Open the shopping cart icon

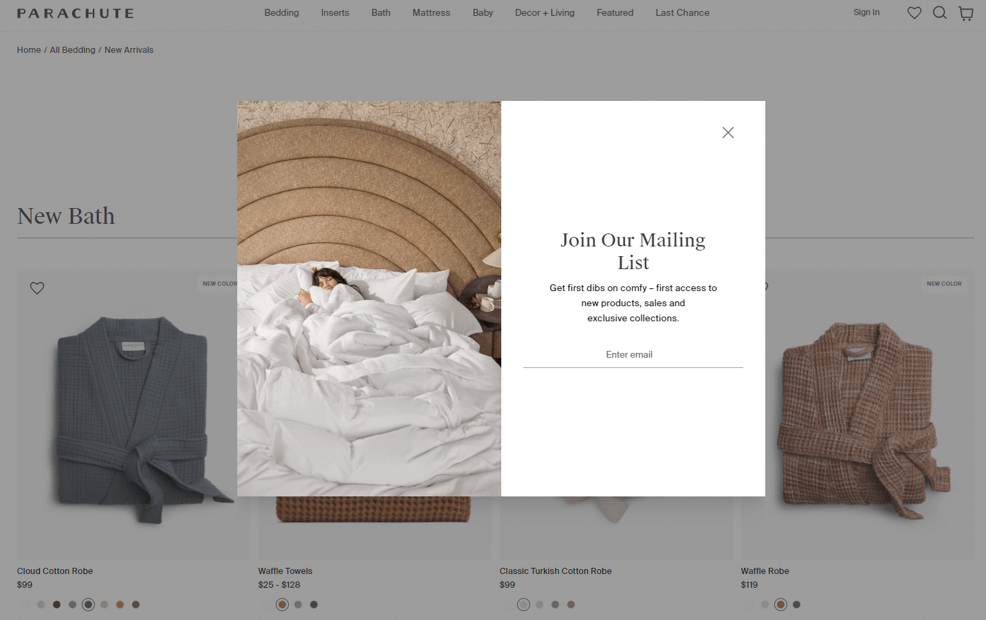coord(966,14)
